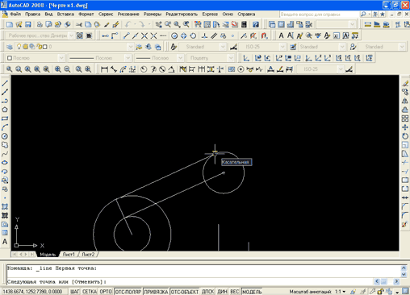
Task: Select the Spline draw tool
Action: coord(5,154)
